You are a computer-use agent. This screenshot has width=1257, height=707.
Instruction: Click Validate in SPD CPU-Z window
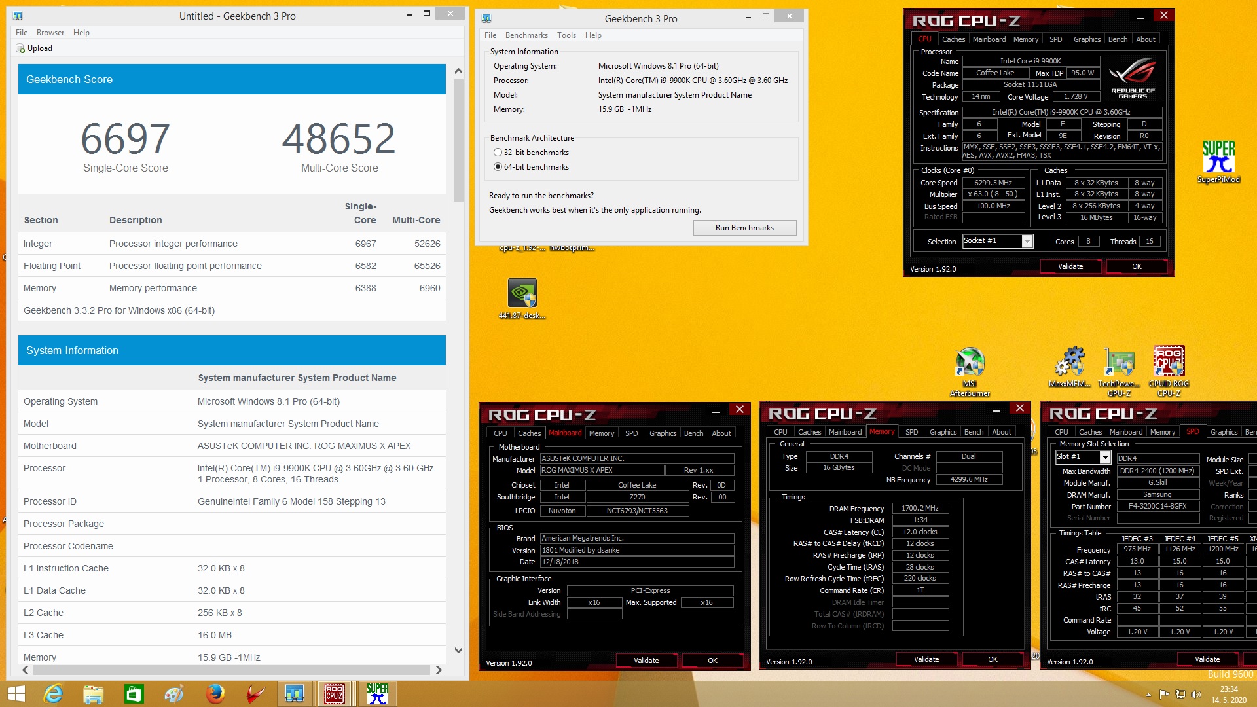click(1207, 659)
